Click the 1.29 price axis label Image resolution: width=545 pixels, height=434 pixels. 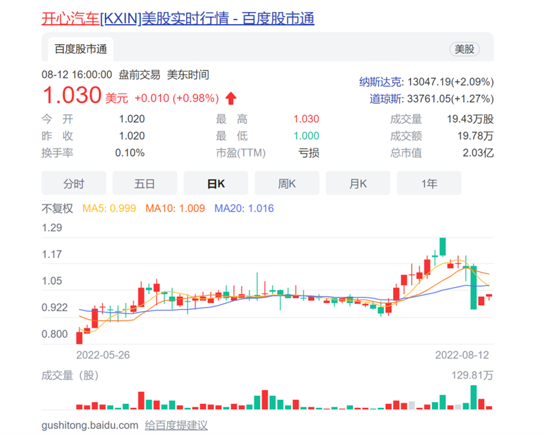[52, 228]
